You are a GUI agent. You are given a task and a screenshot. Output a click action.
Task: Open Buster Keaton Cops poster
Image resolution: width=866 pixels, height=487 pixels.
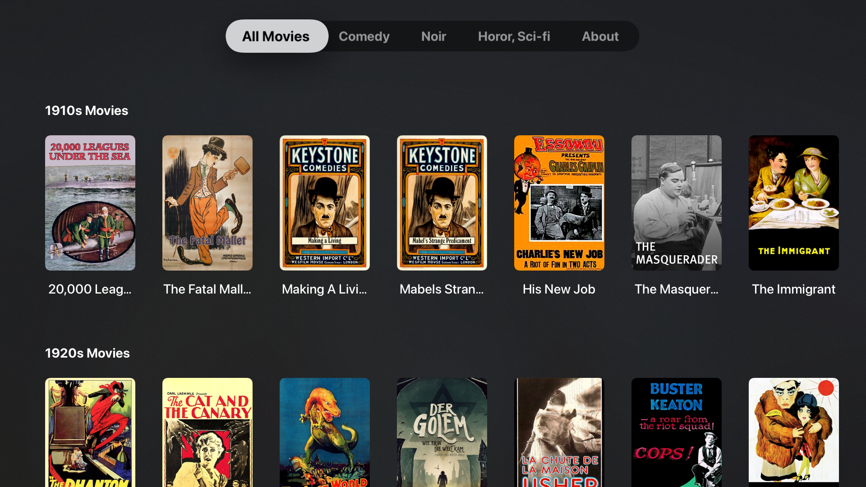[x=677, y=432]
